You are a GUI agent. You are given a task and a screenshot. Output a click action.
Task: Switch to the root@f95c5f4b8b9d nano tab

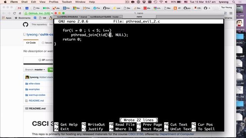coord(71,17)
